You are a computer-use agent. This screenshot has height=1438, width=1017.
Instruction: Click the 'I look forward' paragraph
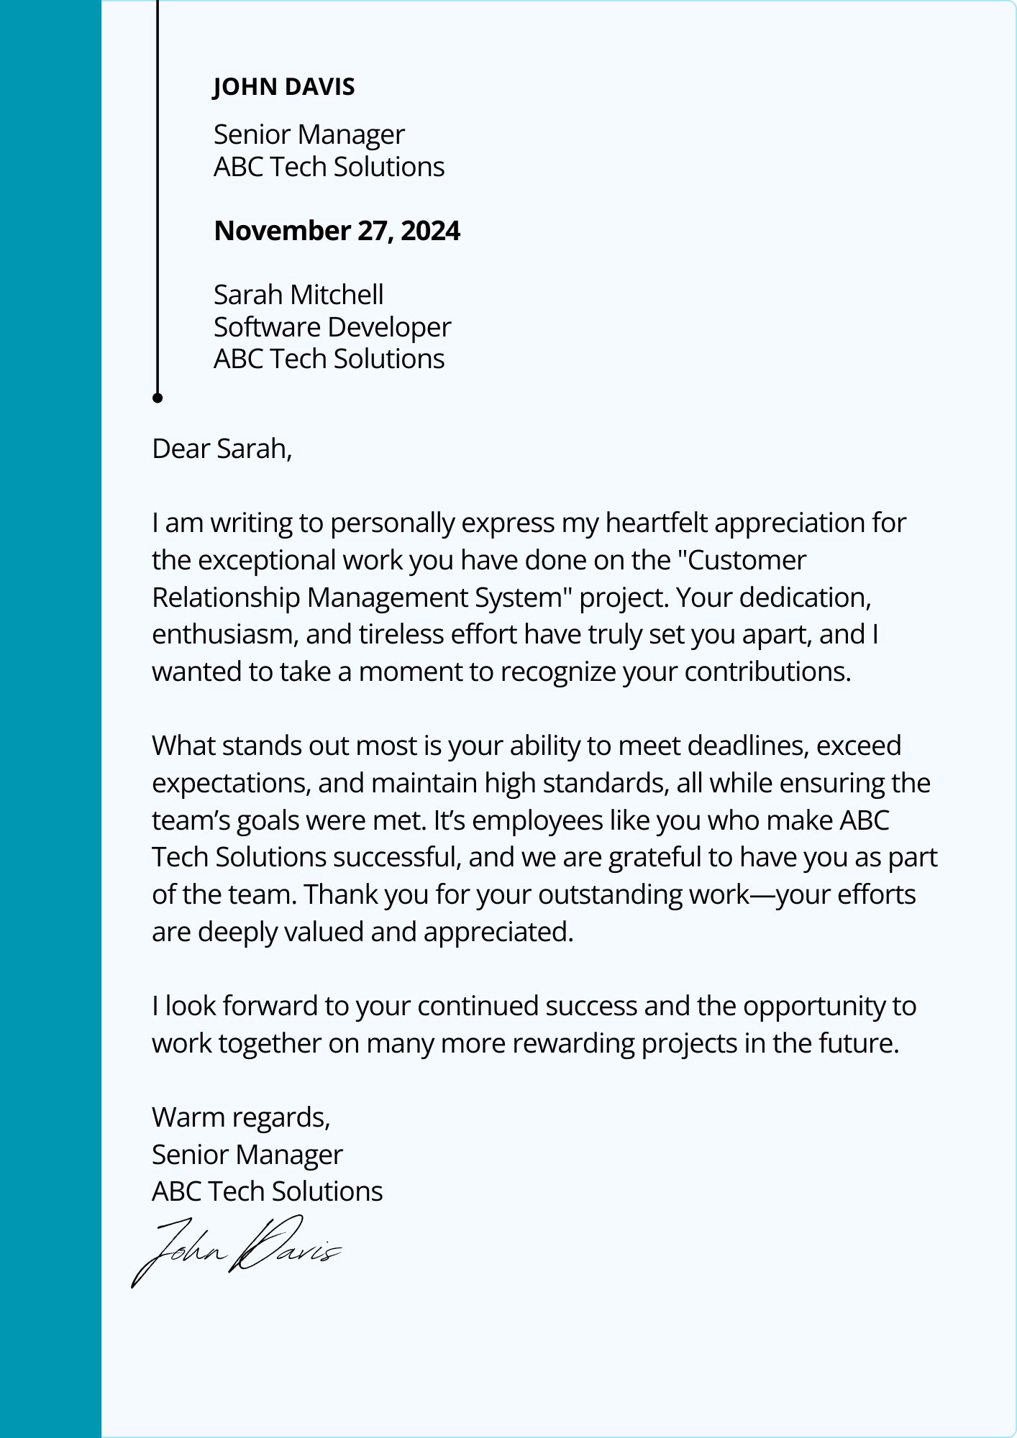(534, 1025)
